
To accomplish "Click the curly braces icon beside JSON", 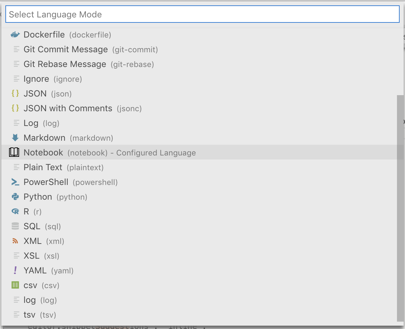I will pyautogui.click(x=15, y=93).
